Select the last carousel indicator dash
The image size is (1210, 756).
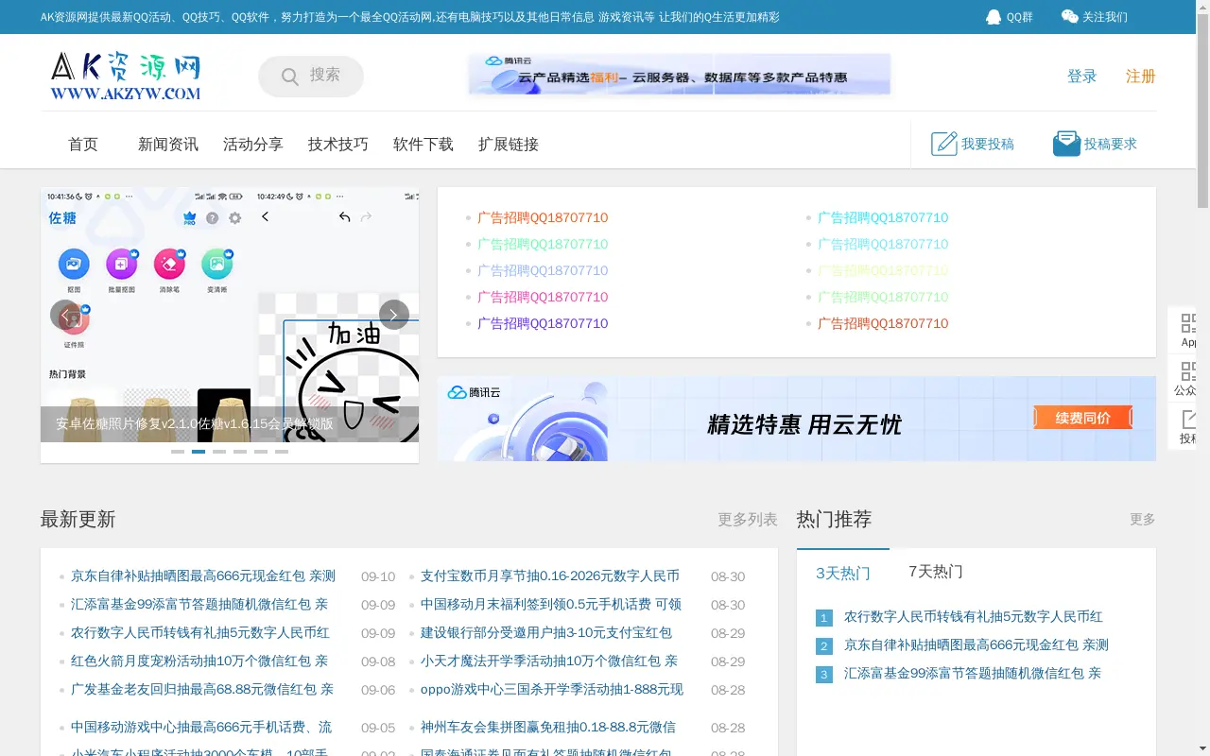282,452
